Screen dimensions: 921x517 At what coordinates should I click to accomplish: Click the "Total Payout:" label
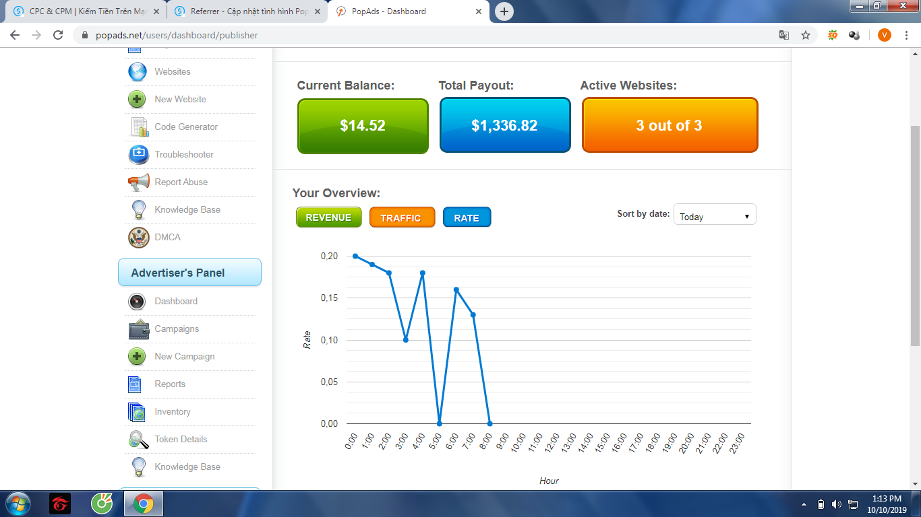click(x=477, y=85)
